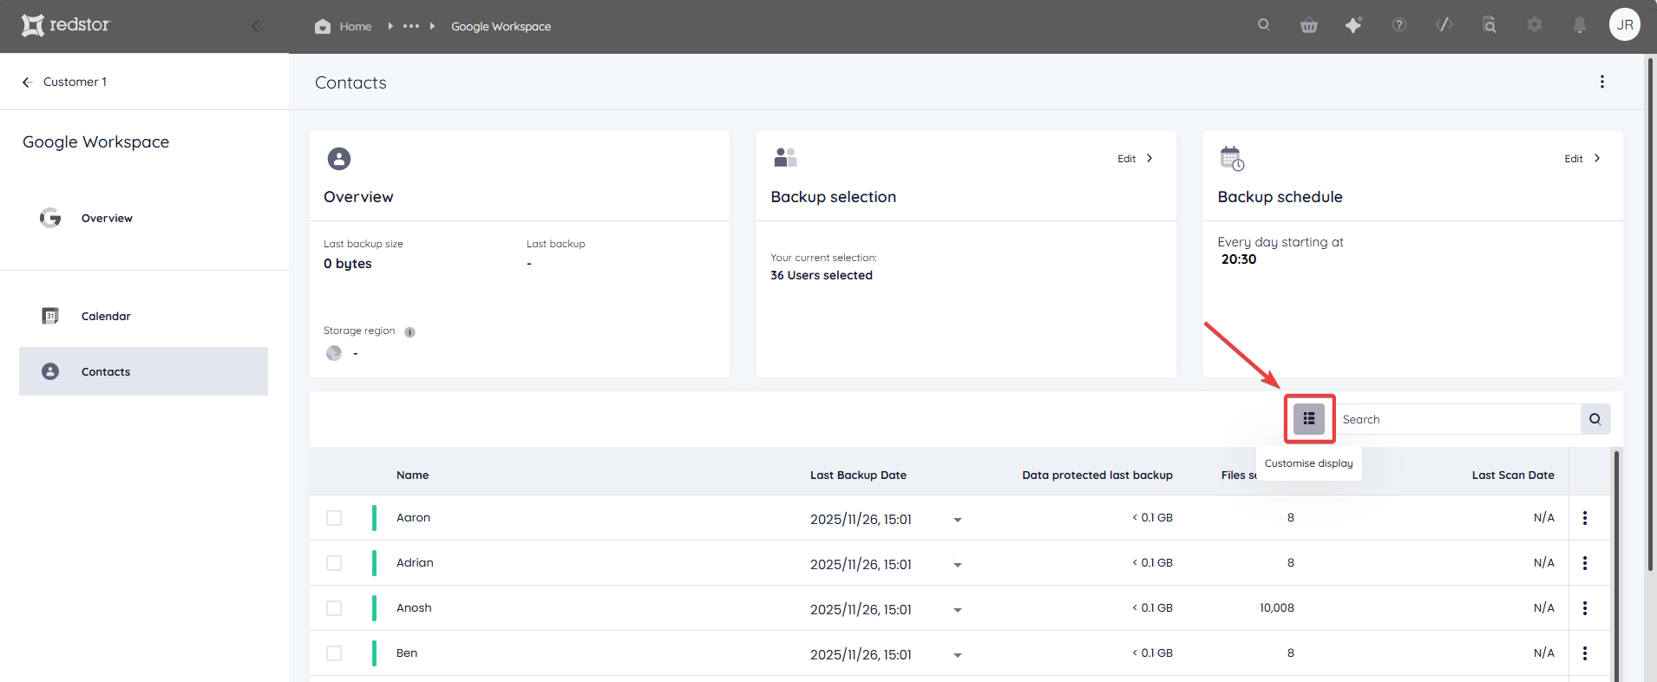Click the 20:30 schedule time
The height and width of the screenshot is (682, 1657).
[x=1239, y=259]
